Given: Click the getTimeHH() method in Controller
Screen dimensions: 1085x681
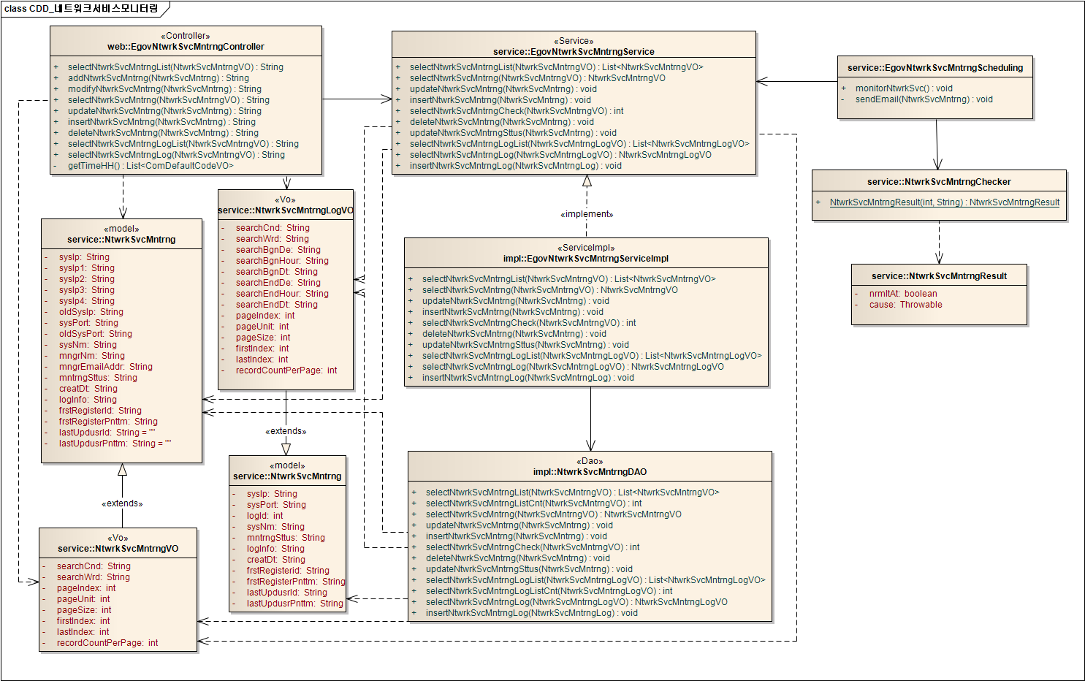Looking at the screenshot, I should pos(150,166).
